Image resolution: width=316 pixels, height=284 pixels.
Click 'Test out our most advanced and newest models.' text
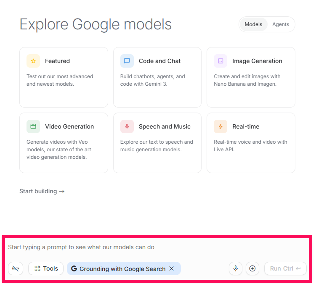tap(60, 80)
